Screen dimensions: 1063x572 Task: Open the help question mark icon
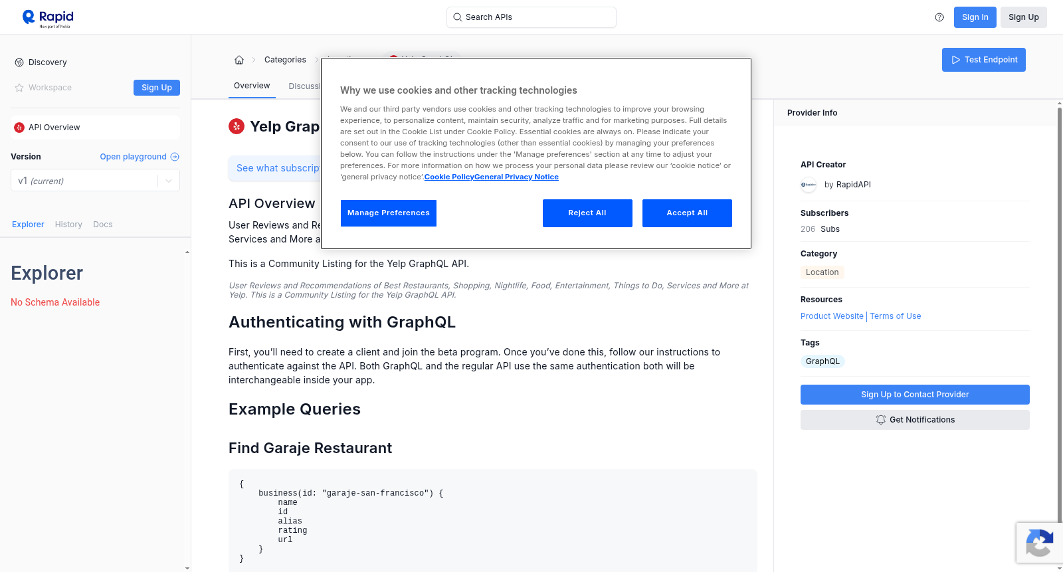939,17
